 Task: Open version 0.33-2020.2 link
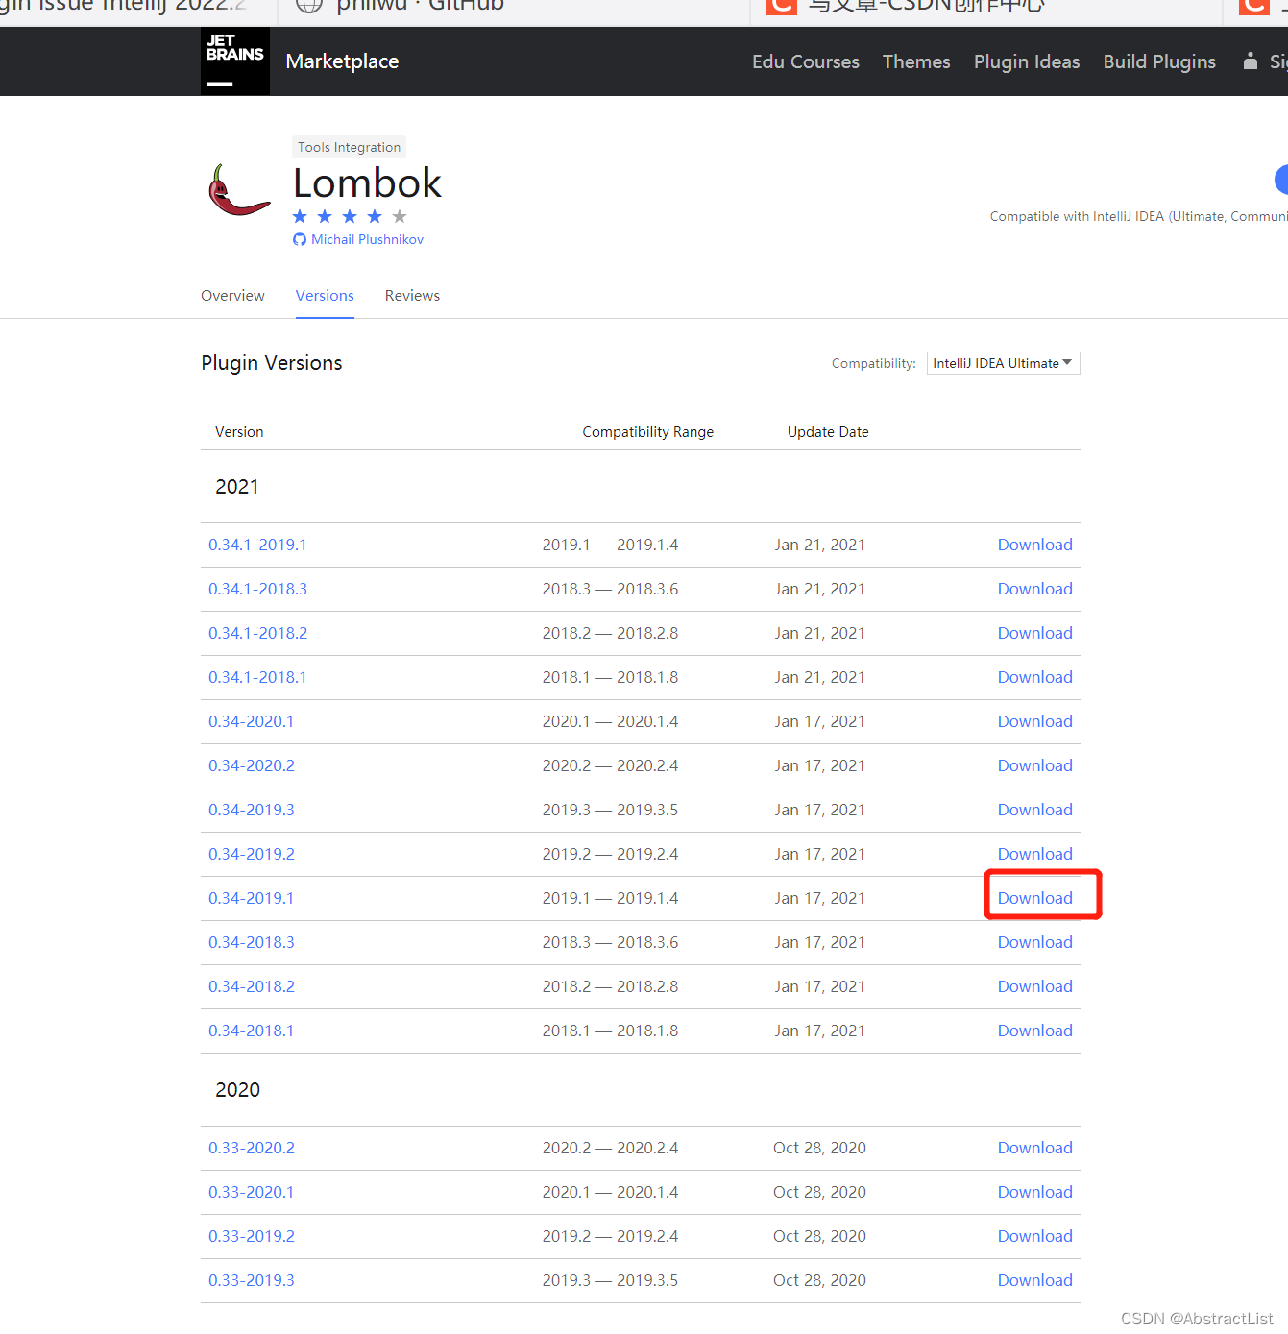(x=252, y=1148)
